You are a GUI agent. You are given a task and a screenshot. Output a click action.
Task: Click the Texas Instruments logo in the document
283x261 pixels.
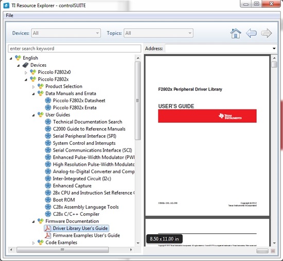pyautogui.click(x=230, y=116)
